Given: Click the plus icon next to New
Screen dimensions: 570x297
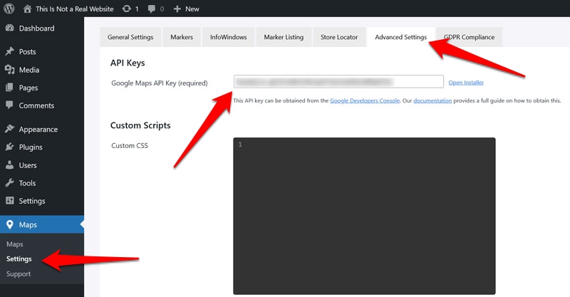Looking at the screenshot, I should coord(177,9).
